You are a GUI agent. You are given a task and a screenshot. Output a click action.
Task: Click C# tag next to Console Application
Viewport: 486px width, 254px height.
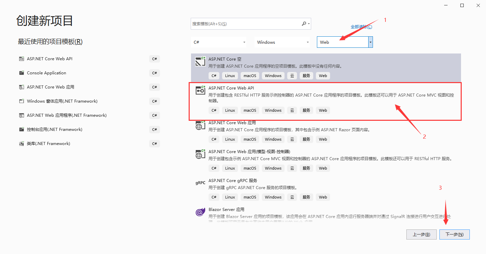pyautogui.click(x=155, y=73)
